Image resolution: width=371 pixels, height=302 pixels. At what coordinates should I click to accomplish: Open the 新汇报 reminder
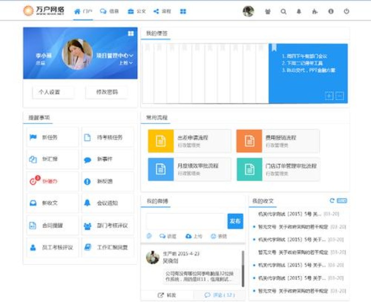point(52,159)
